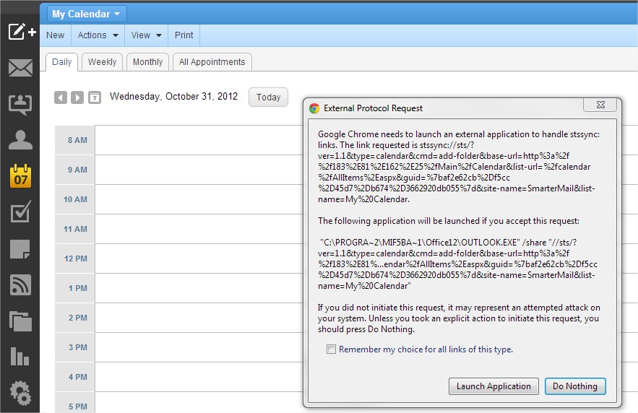Go to previous day arrow
638x413 pixels.
[x=61, y=97]
